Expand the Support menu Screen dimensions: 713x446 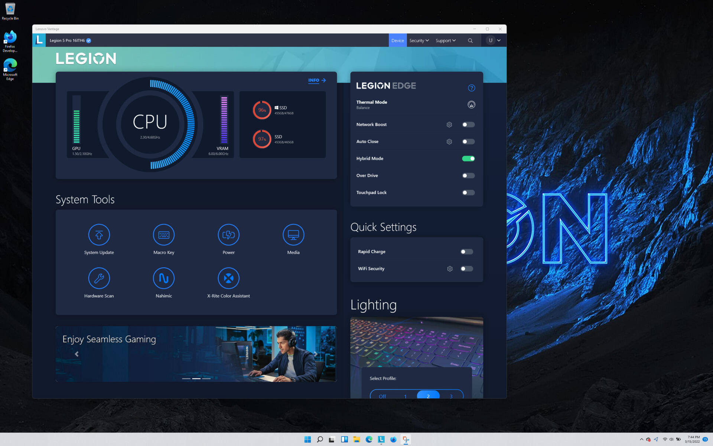[x=446, y=41]
